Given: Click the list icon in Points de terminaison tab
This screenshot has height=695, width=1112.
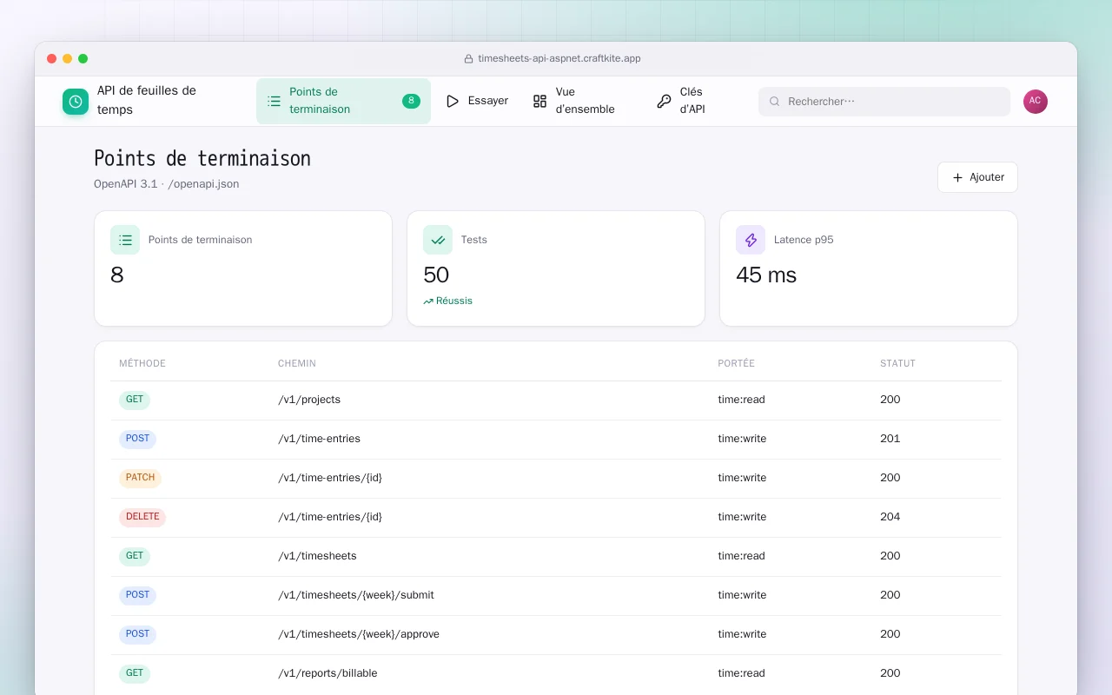Looking at the screenshot, I should [x=274, y=102].
